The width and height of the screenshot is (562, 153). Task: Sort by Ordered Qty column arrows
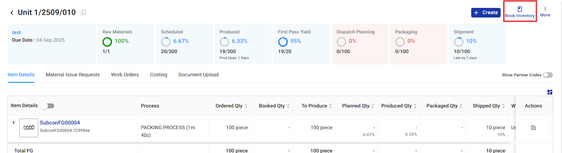[246, 106]
